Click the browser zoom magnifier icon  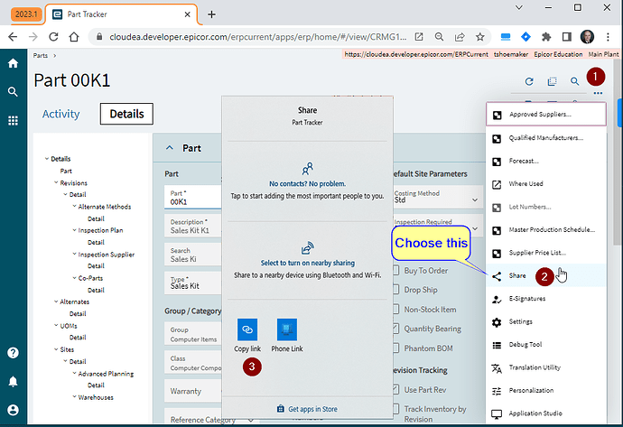click(439, 37)
